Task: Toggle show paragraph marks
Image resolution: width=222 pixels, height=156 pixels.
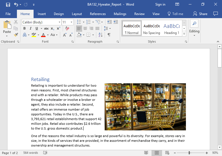Action: (109, 35)
